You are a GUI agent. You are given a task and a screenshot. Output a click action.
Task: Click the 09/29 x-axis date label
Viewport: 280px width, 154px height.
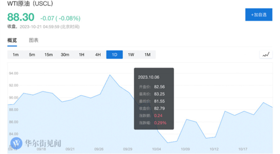click(x=128, y=149)
